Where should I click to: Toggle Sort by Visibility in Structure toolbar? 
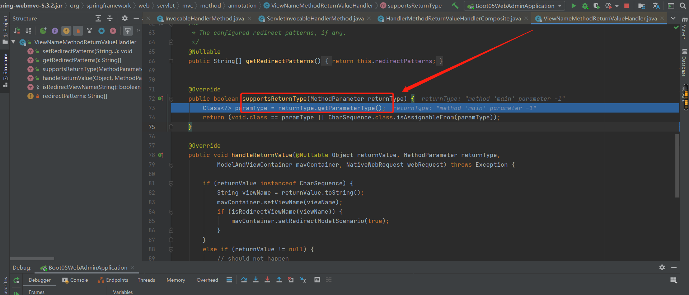tap(17, 31)
